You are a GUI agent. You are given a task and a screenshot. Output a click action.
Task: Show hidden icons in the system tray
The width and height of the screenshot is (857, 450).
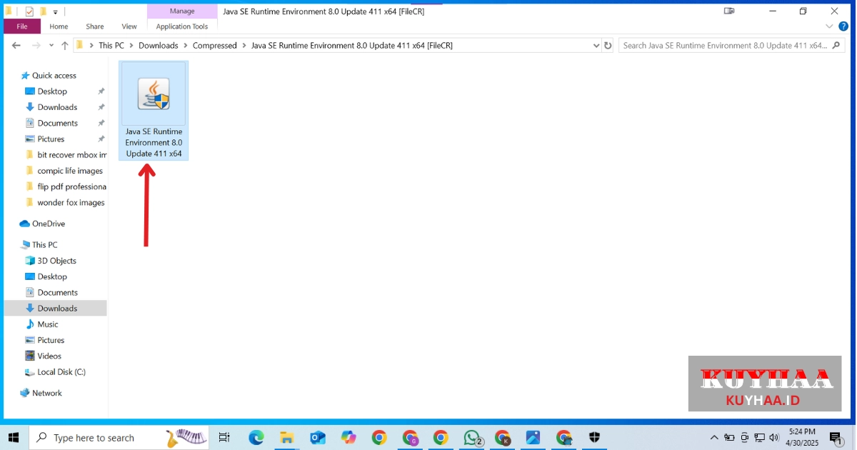[713, 437]
